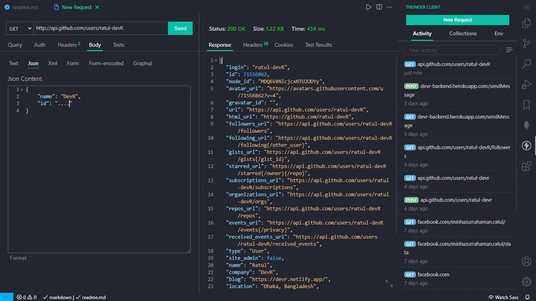536x301 pixels.
Task: Open the Extensions icon
Action: pyautogui.click(x=527, y=166)
